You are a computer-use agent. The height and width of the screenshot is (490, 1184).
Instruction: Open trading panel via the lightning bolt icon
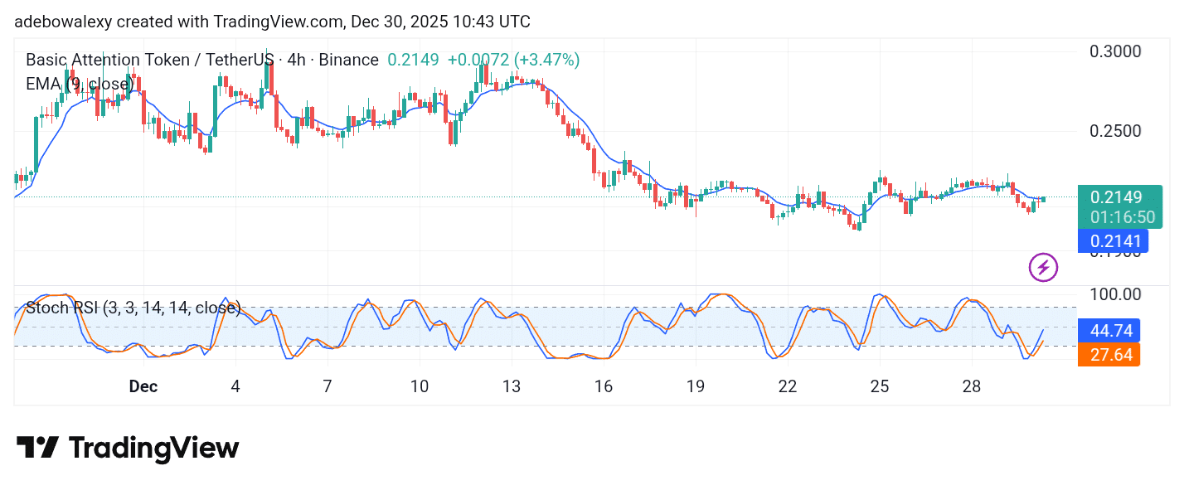coord(1042,267)
